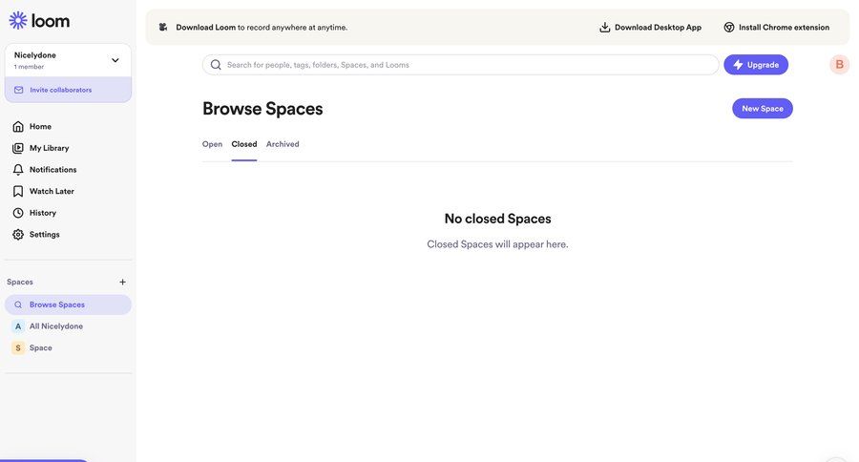Switch to the Archived tab
The height and width of the screenshot is (462, 859).
click(x=283, y=144)
